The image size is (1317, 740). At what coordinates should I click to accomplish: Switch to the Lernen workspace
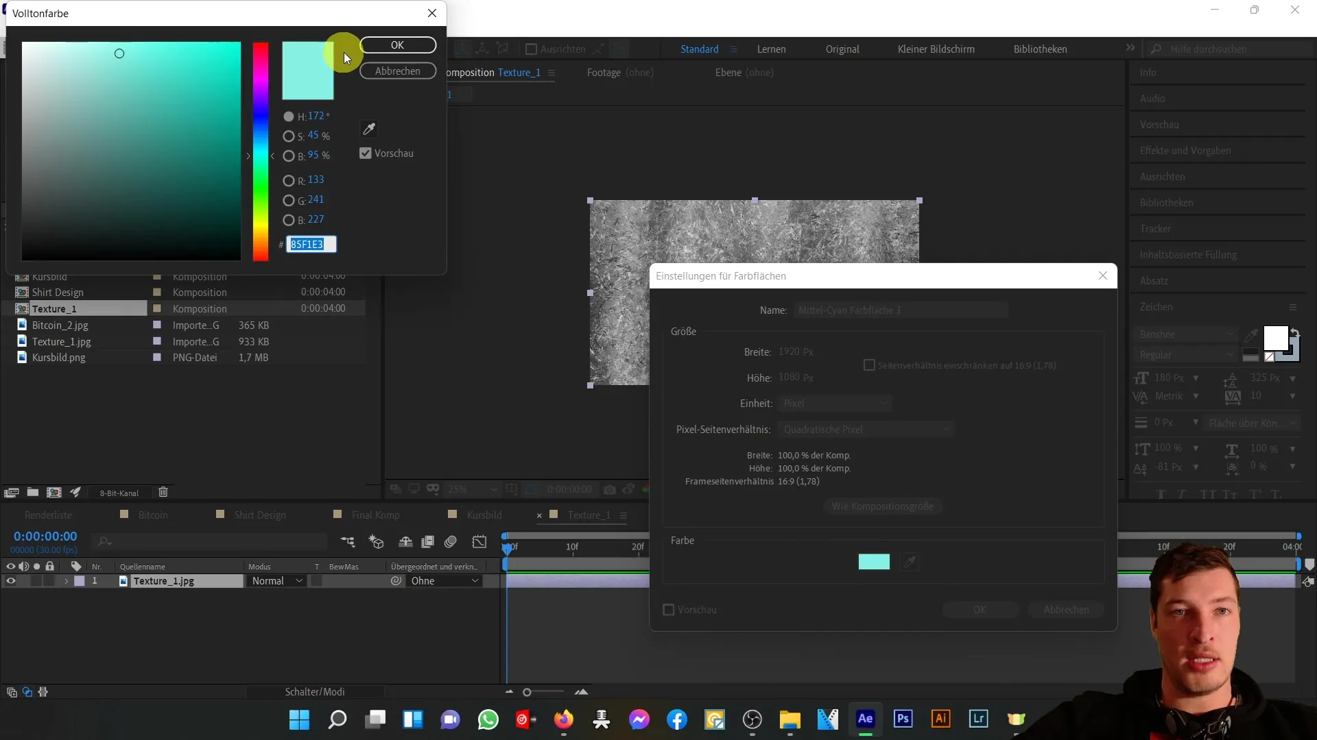point(771,49)
